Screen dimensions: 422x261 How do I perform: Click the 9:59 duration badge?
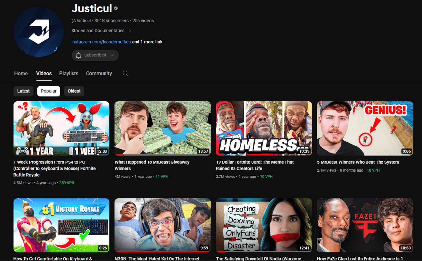point(204,248)
